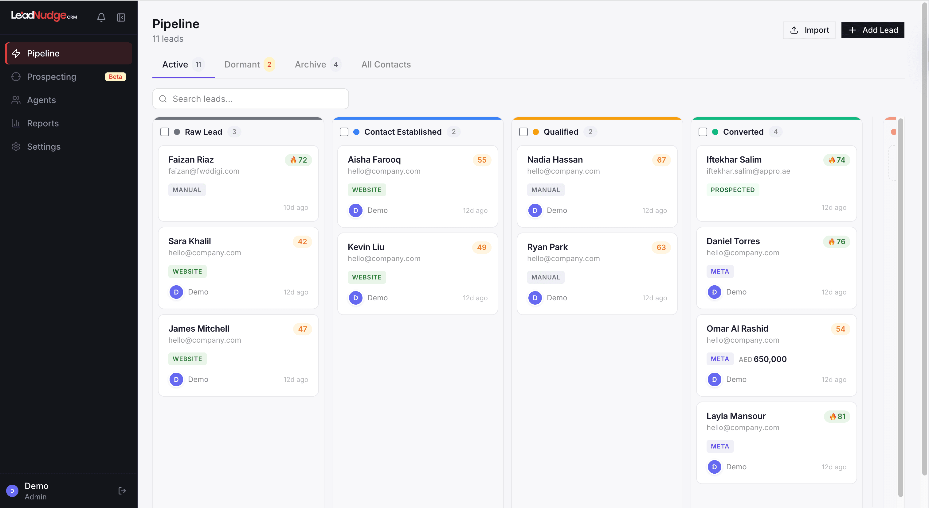Image resolution: width=929 pixels, height=508 pixels.
Task: Open the notifications bell
Action: pos(101,17)
